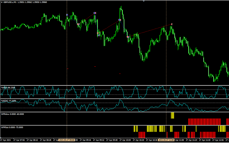Viewport: 229px width, 143px height.
Task: Click the 27 Apr 07:56 time axis label
Action: [x=19, y=140]
